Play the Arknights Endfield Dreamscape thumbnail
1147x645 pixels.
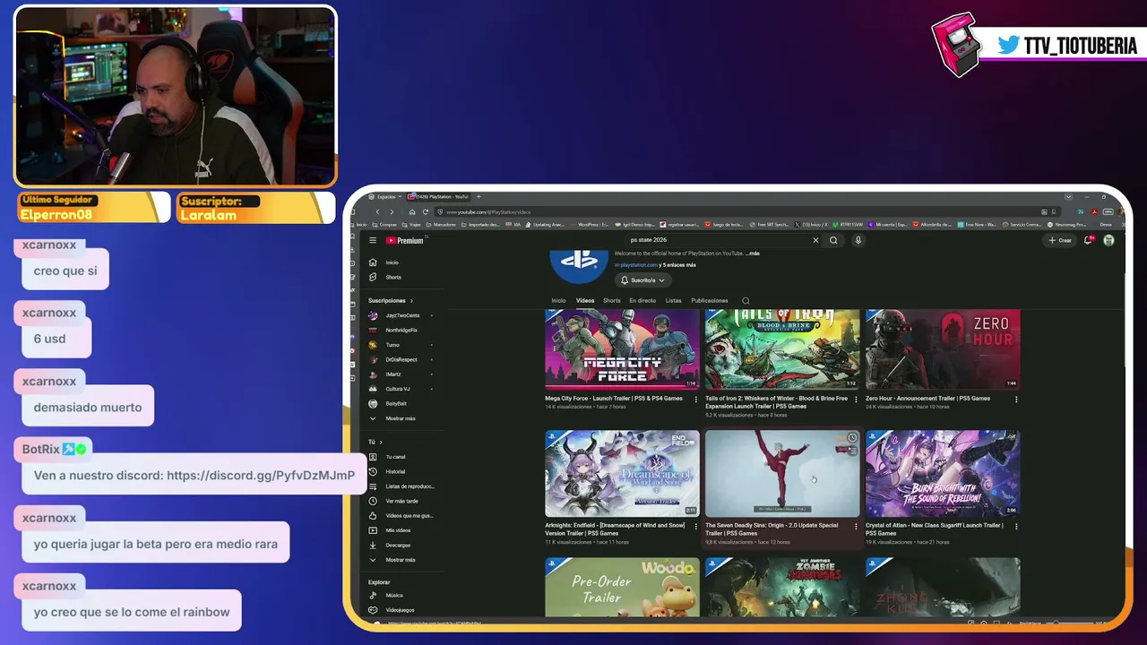coord(622,473)
